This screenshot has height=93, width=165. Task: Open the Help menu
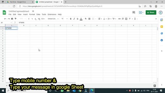(x=60, y=14)
